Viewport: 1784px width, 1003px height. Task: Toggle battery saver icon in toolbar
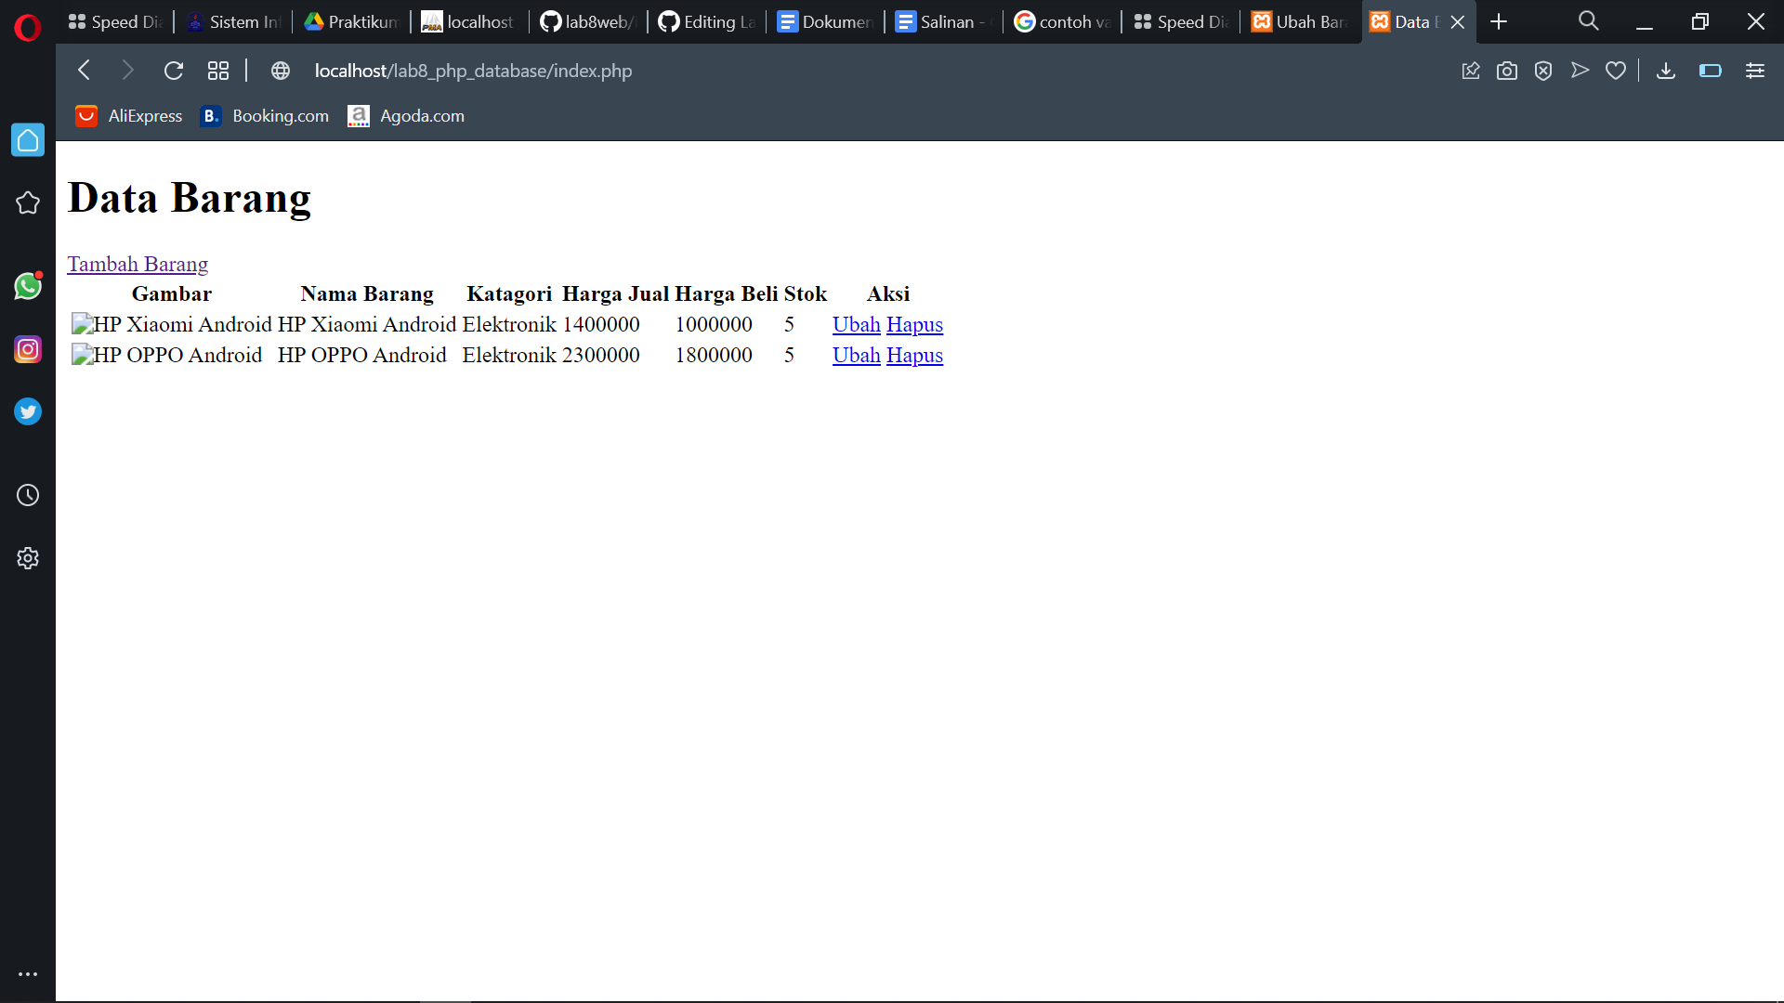coord(1711,71)
